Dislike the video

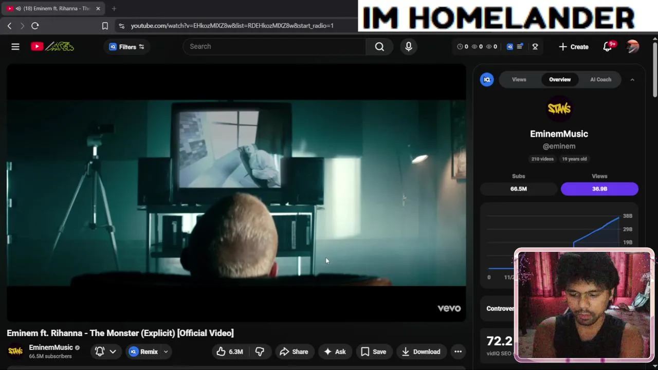coord(260,351)
